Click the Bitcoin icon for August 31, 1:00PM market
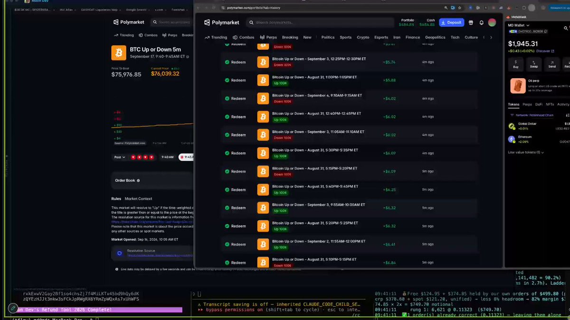Screen dimensions: 570x320 (263, 80)
